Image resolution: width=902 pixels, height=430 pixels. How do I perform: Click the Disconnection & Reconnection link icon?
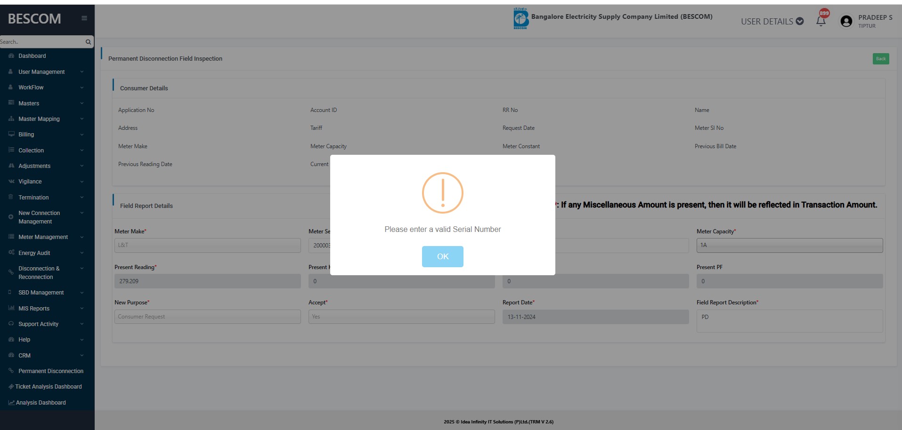pyautogui.click(x=11, y=272)
